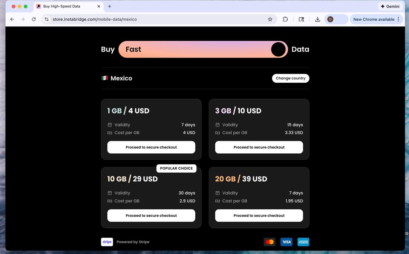Close the Buy High-Speed Data tab
Viewport: 409px width, 254px height.
tap(99, 6)
